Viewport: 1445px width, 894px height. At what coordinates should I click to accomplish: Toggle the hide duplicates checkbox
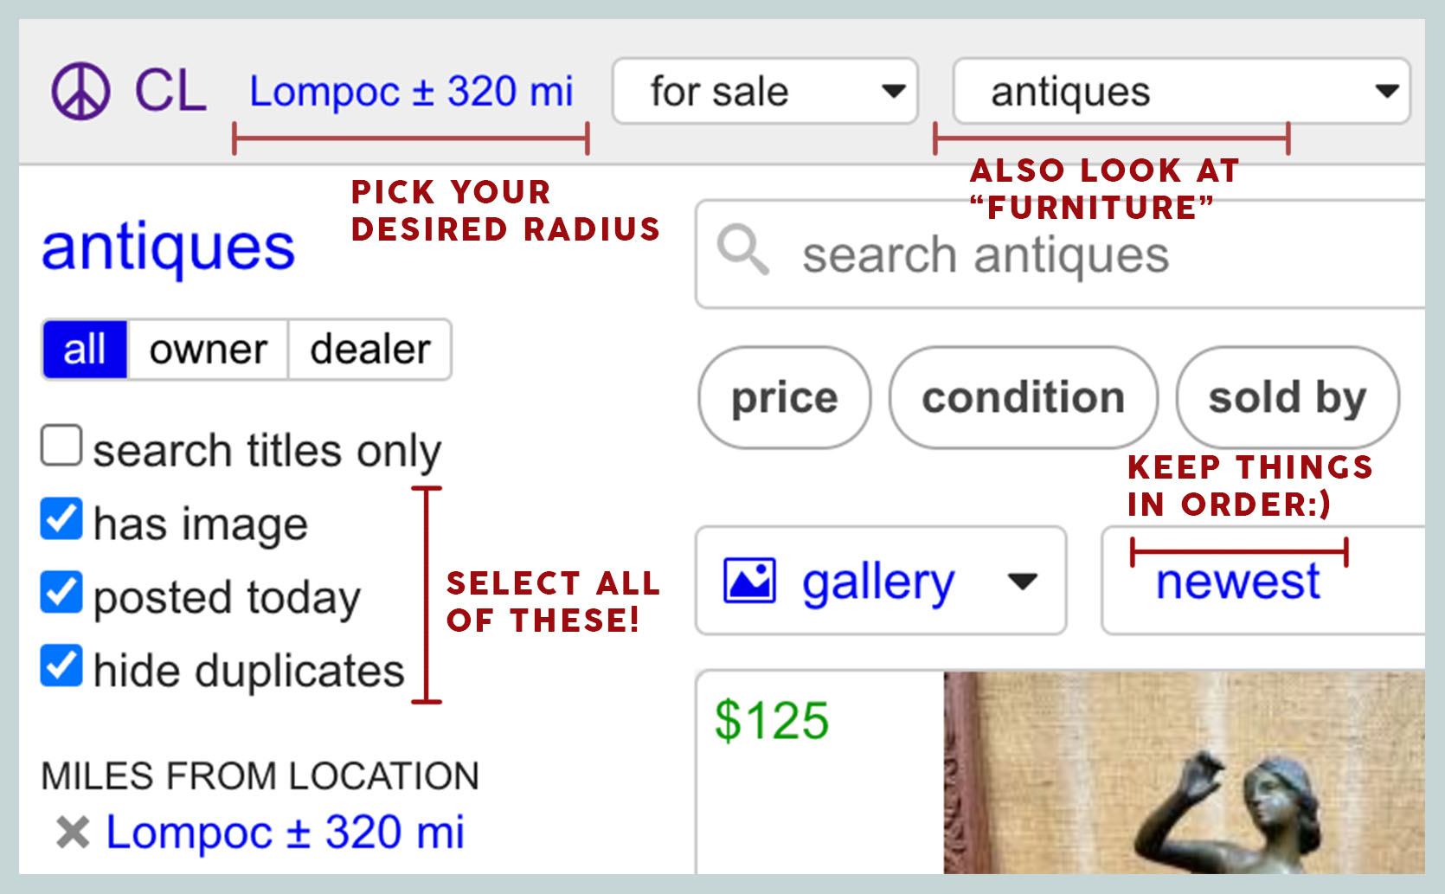(61, 666)
